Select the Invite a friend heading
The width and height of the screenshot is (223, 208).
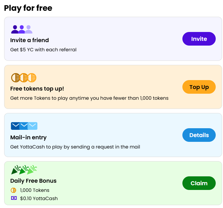point(30,40)
